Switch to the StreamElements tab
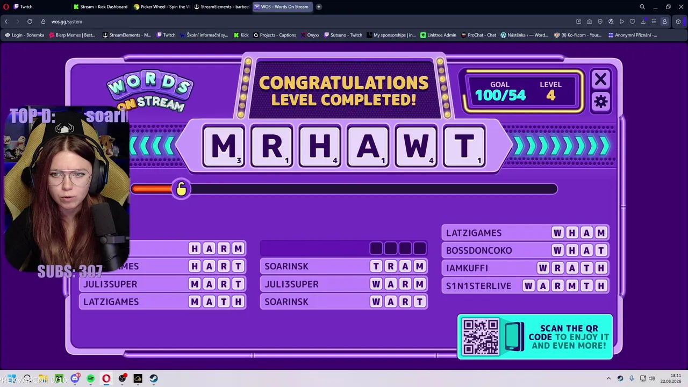This screenshot has width=688, height=387. coord(221,7)
